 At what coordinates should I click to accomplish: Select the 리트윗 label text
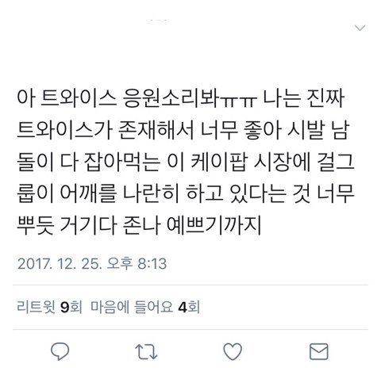[x=37, y=307]
